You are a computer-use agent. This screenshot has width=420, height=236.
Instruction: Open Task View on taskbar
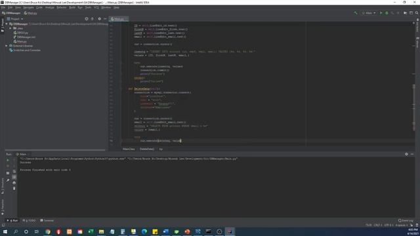click(37, 231)
